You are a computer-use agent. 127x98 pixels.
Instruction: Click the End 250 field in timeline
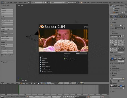pos(46,97)
